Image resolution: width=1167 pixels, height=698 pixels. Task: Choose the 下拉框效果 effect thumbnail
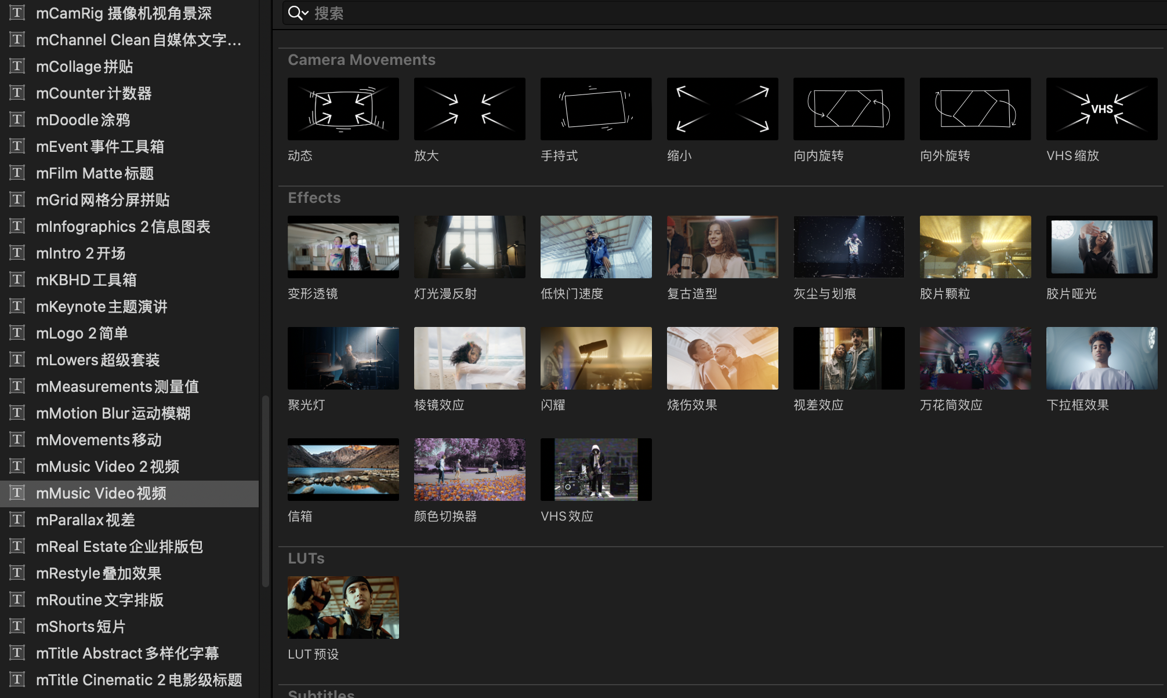tap(1102, 358)
